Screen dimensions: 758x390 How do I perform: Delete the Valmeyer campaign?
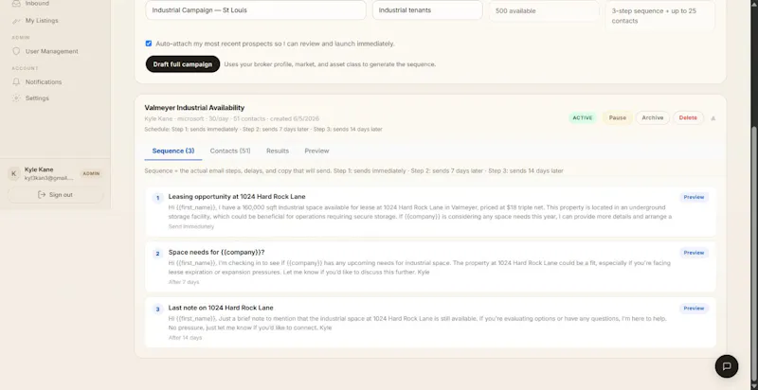[x=688, y=117]
